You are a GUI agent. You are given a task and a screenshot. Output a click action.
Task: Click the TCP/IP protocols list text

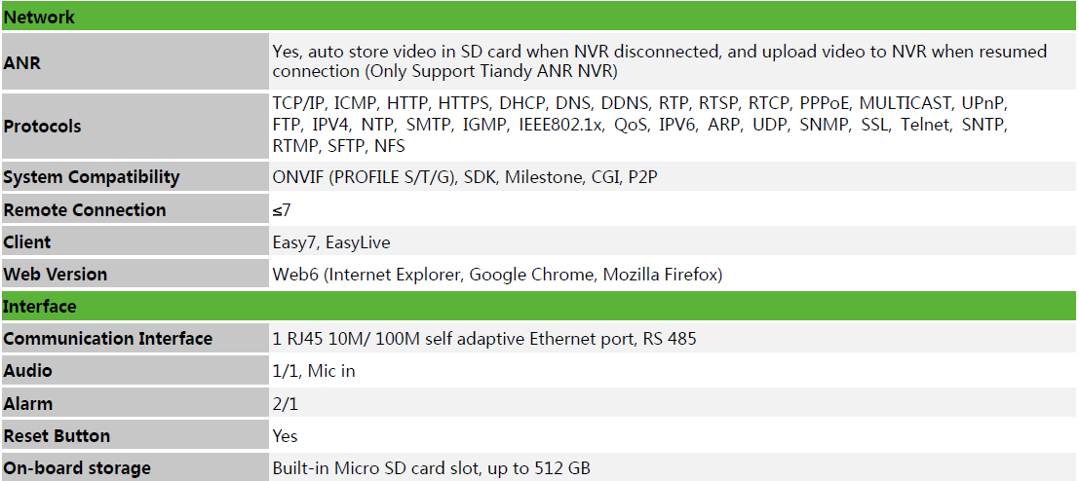[640, 125]
